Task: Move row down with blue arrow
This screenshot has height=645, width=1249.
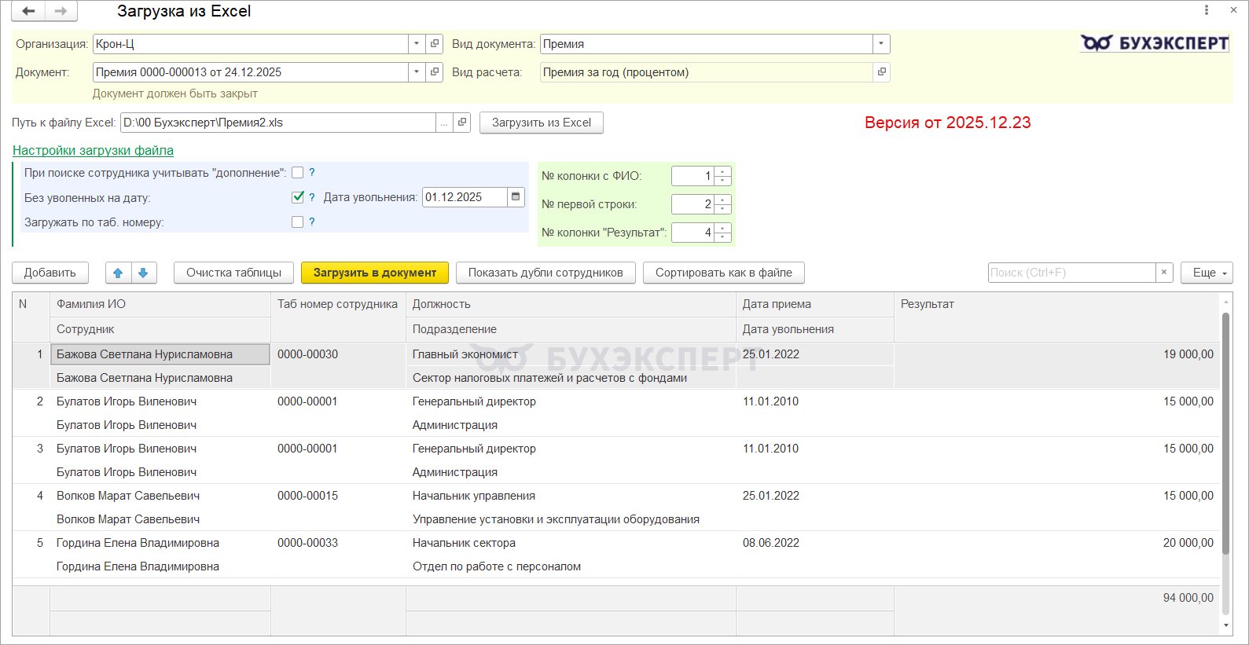Action: point(144,273)
